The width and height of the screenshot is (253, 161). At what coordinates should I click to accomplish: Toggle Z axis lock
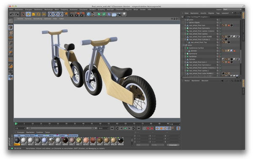tap(60, 14)
